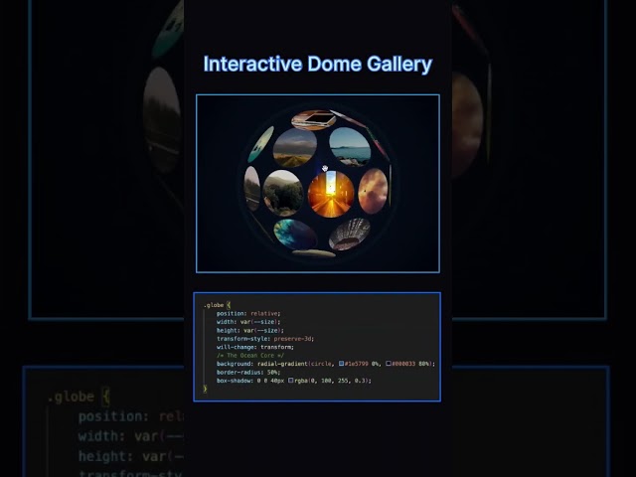Viewport: 636px width, 477px height.
Task: Click the teal tilted image at dome left
Action: click(x=261, y=144)
